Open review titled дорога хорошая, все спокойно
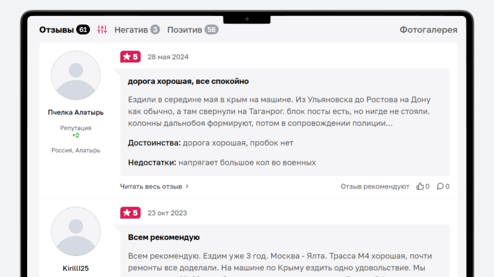The image size is (494, 277). pyautogui.click(x=188, y=81)
